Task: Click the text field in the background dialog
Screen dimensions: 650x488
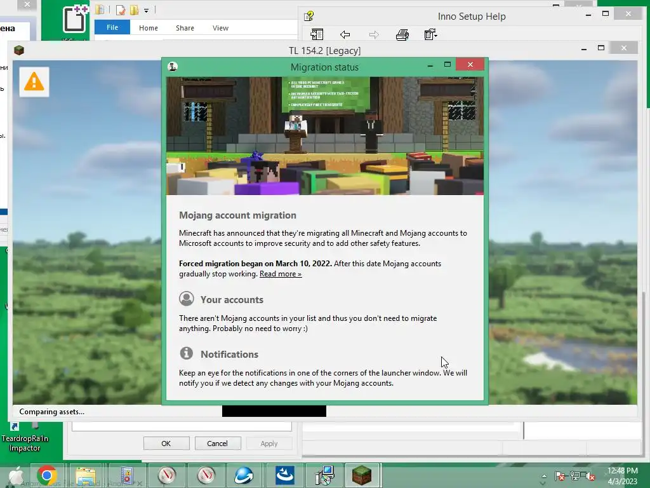Action: tap(182, 426)
